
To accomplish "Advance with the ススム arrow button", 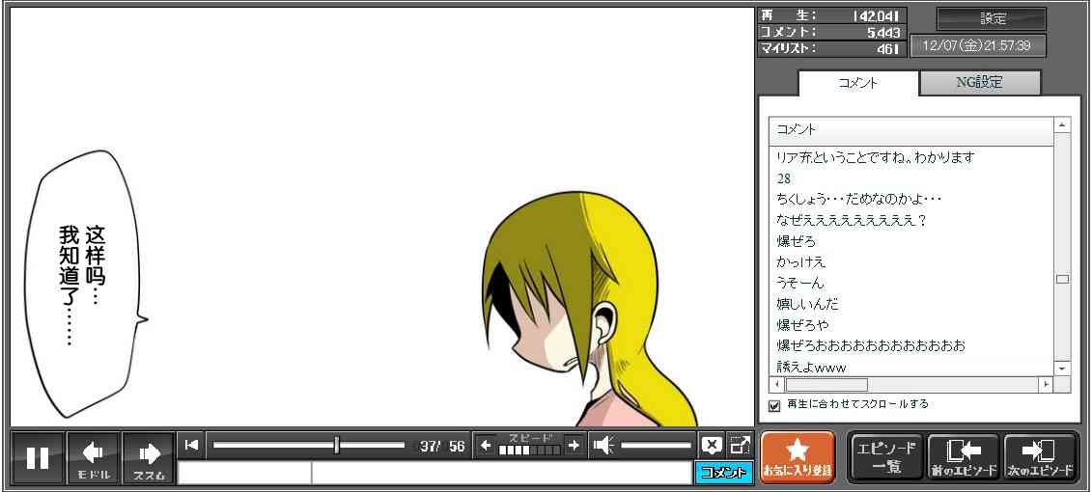I will (x=149, y=457).
